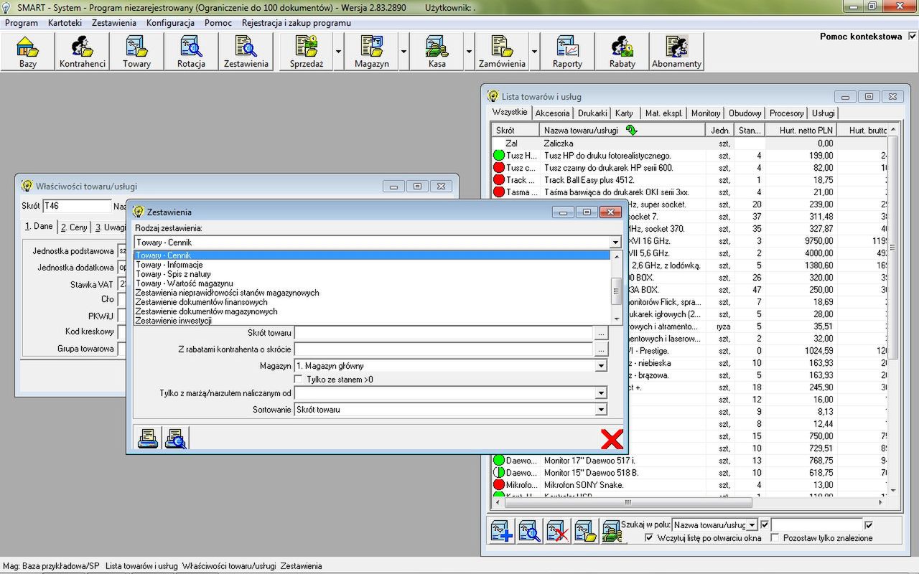Click the delete item icon in Lista towarów
Screen dimensions: 919x574
tap(558, 531)
